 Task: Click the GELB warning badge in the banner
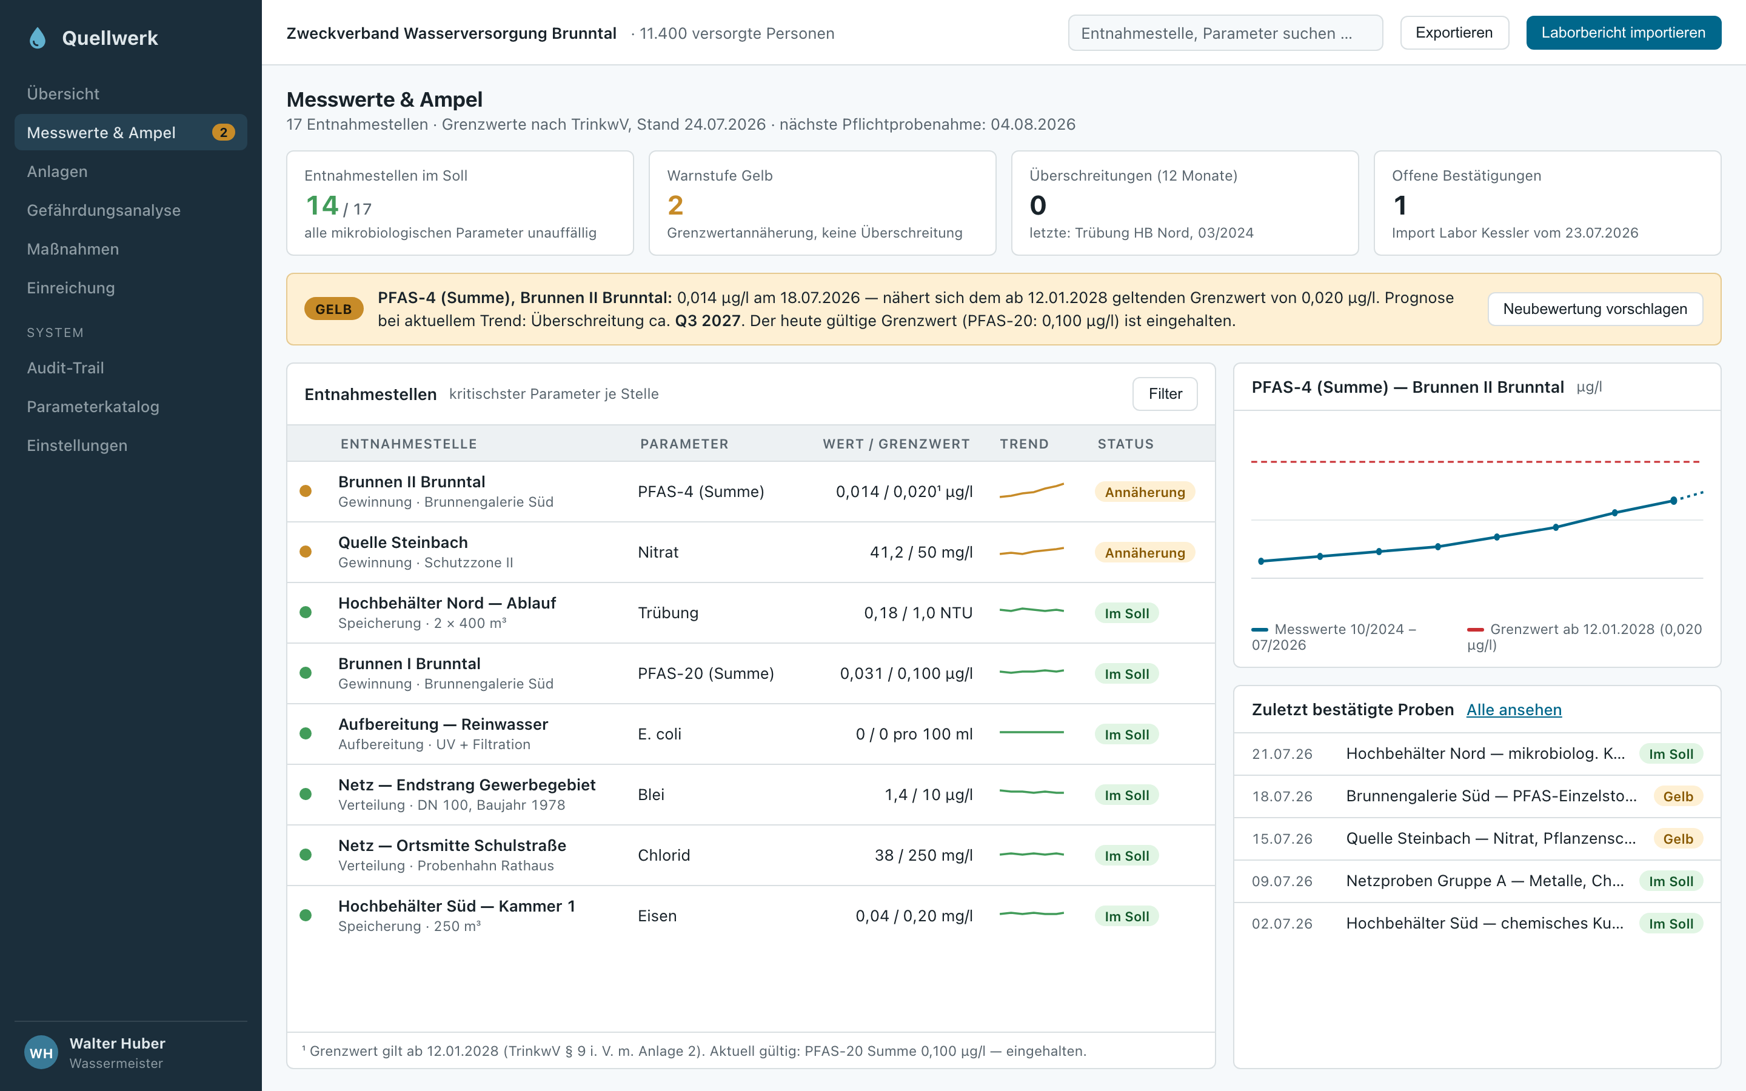click(333, 309)
